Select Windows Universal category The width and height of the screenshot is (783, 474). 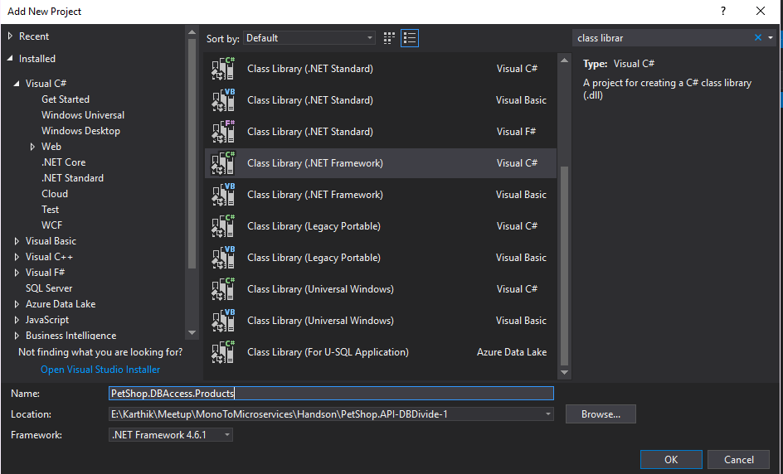tap(83, 114)
